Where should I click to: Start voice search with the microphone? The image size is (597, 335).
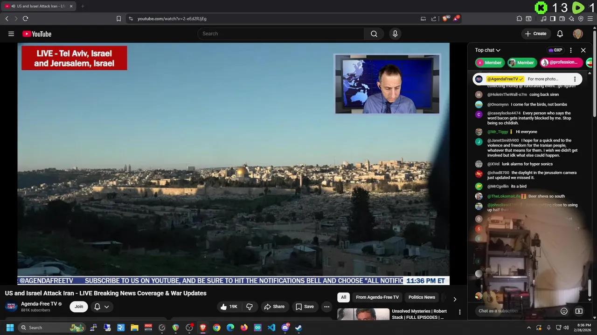pos(395,33)
